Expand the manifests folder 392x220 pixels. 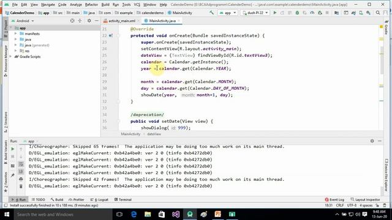pos(16,34)
